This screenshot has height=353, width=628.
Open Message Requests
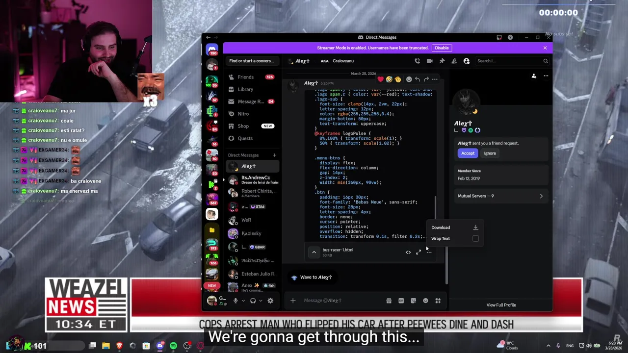[253, 101]
